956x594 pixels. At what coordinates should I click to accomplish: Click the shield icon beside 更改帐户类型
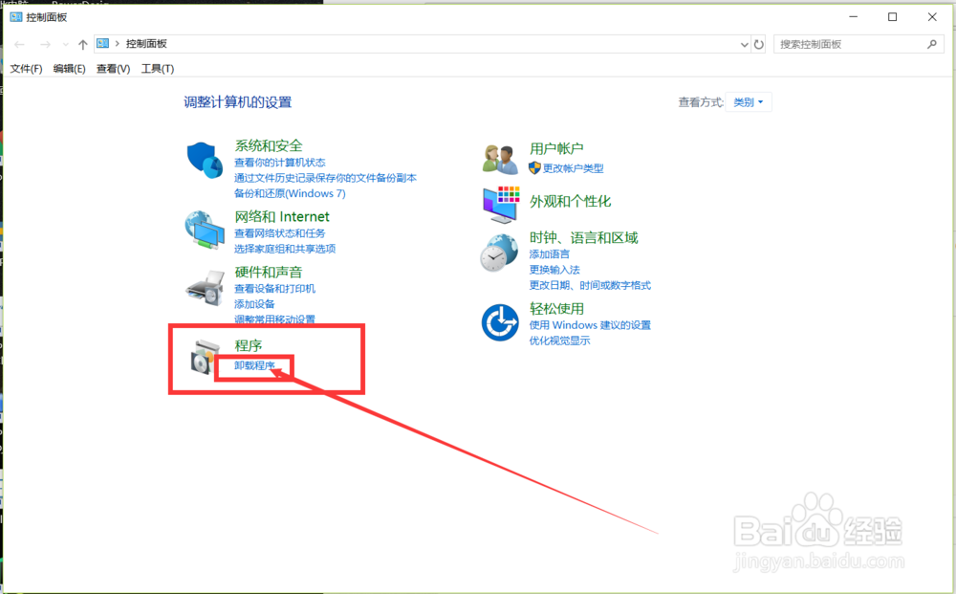[534, 167]
